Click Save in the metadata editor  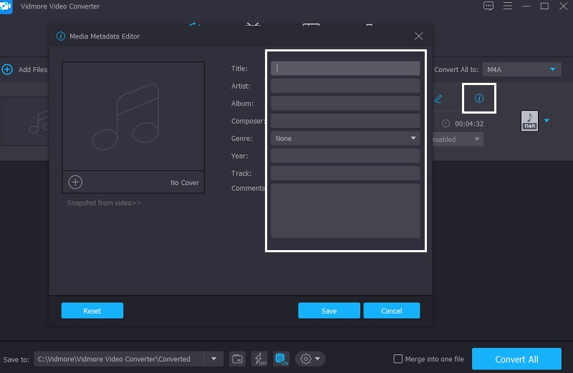[329, 311]
